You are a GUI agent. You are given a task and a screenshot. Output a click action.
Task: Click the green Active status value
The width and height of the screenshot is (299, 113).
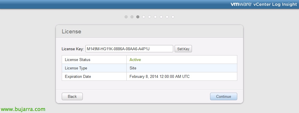point(135,60)
